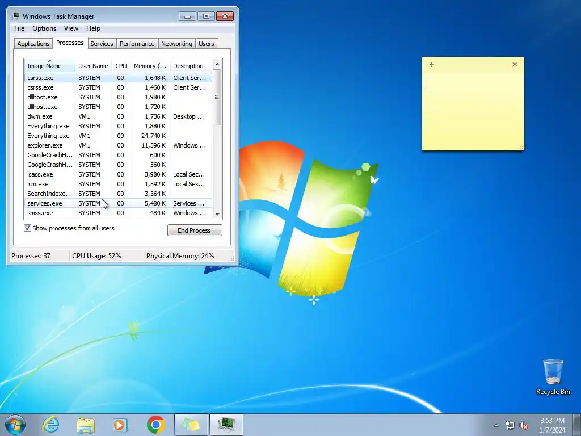Select Everything.exe row using 1,880 K
This screenshot has height=436, width=581.
[118, 126]
